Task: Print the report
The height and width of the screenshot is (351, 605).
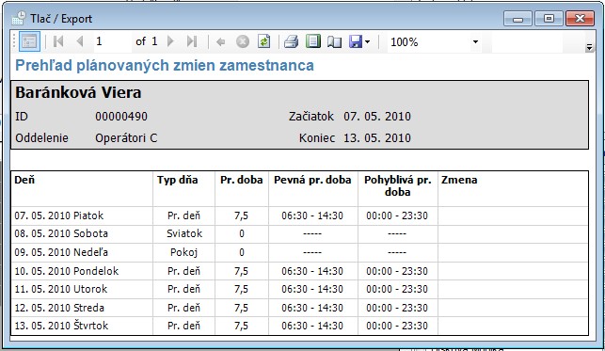Action: tap(292, 41)
